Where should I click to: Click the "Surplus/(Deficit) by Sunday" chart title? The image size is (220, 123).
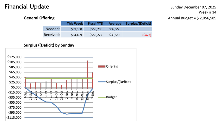[49, 45]
